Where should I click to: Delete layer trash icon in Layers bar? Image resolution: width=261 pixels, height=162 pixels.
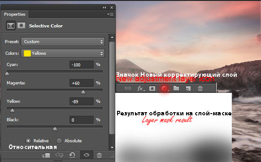[x=200, y=88]
